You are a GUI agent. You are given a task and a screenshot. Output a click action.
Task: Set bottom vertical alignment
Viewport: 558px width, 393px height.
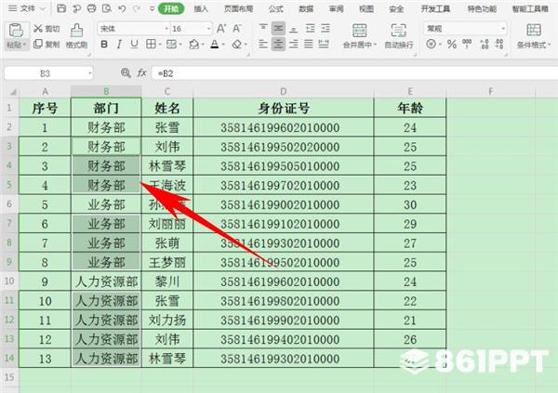(293, 28)
